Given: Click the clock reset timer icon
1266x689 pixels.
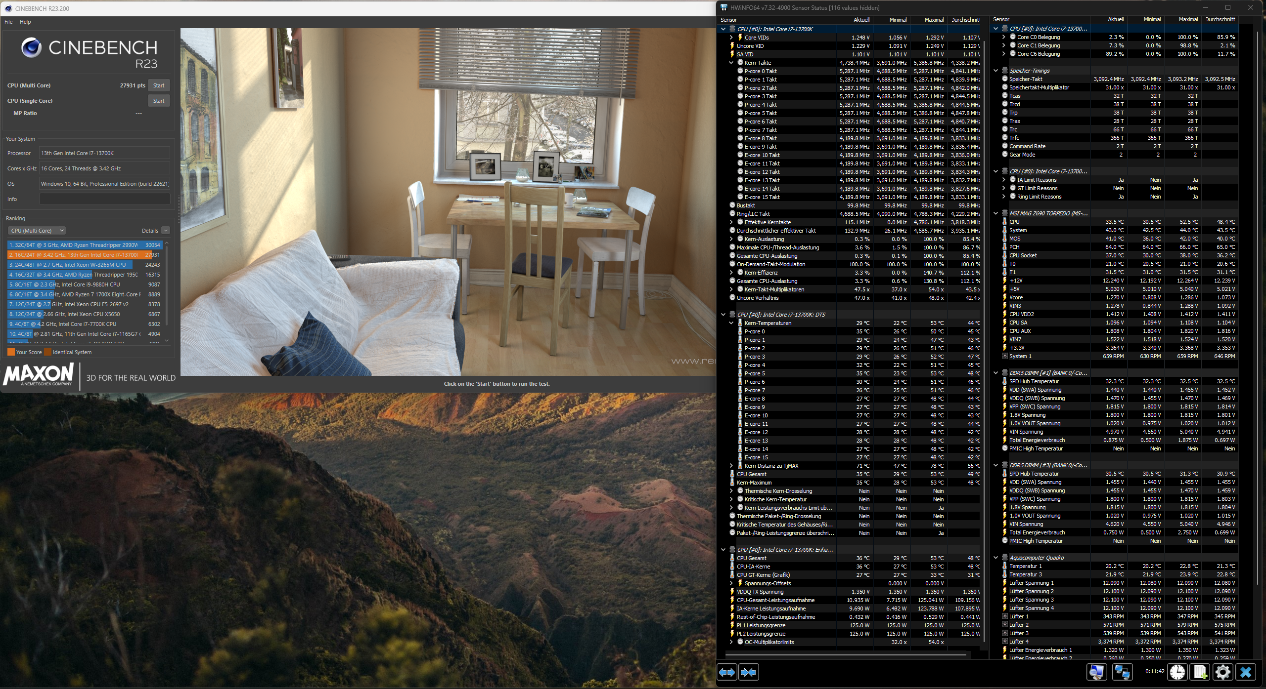Looking at the screenshot, I should pyautogui.click(x=1177, y=672).
